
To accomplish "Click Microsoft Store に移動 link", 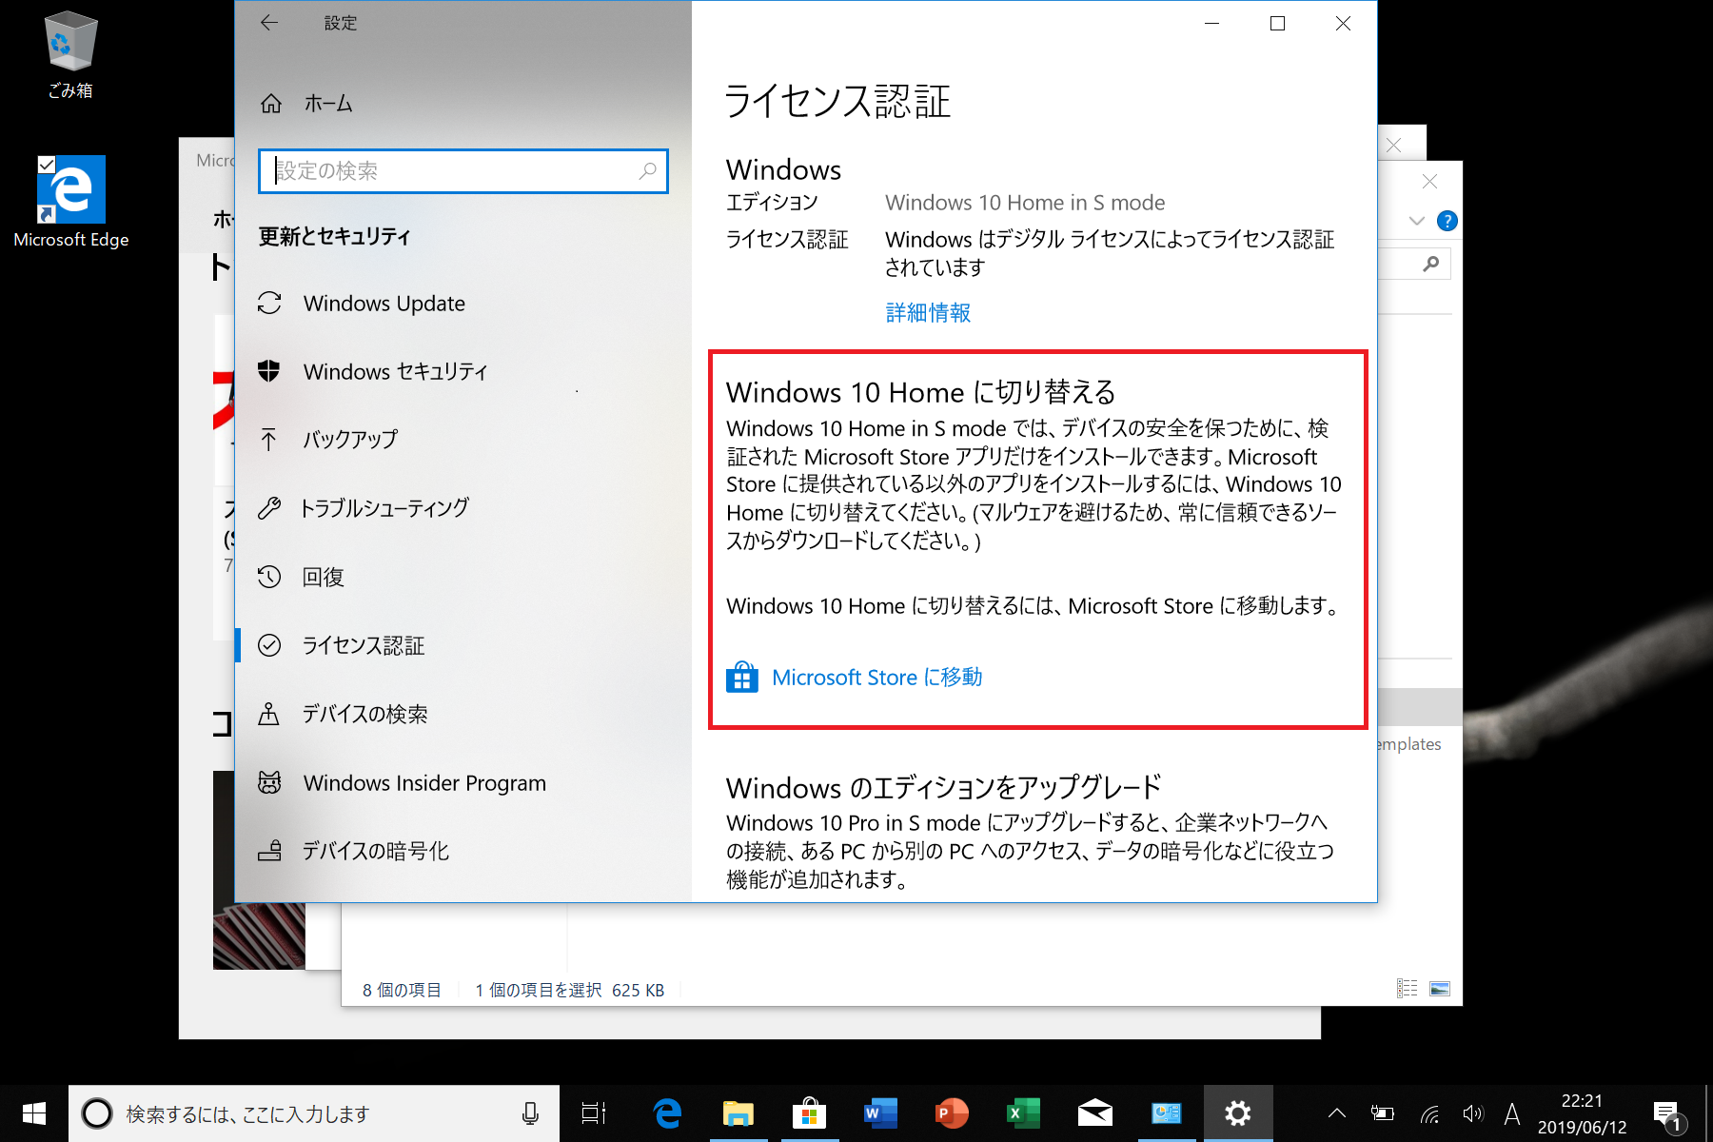I will pos(876,678).
